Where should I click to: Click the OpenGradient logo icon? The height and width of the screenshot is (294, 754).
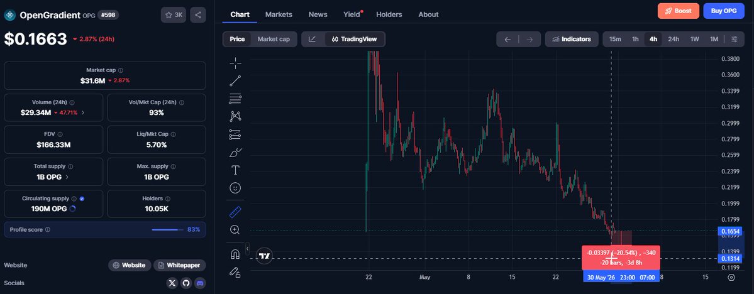click(x=10, y=15)
